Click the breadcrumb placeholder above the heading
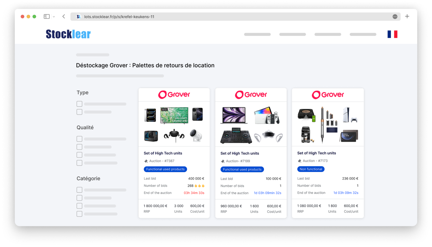432x247 pixels. pos(93,55)
